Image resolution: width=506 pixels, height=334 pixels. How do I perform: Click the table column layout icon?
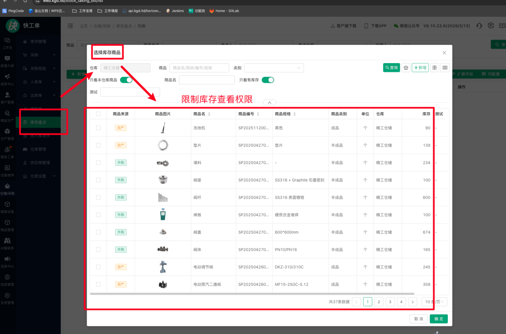[x=445, y=68]
